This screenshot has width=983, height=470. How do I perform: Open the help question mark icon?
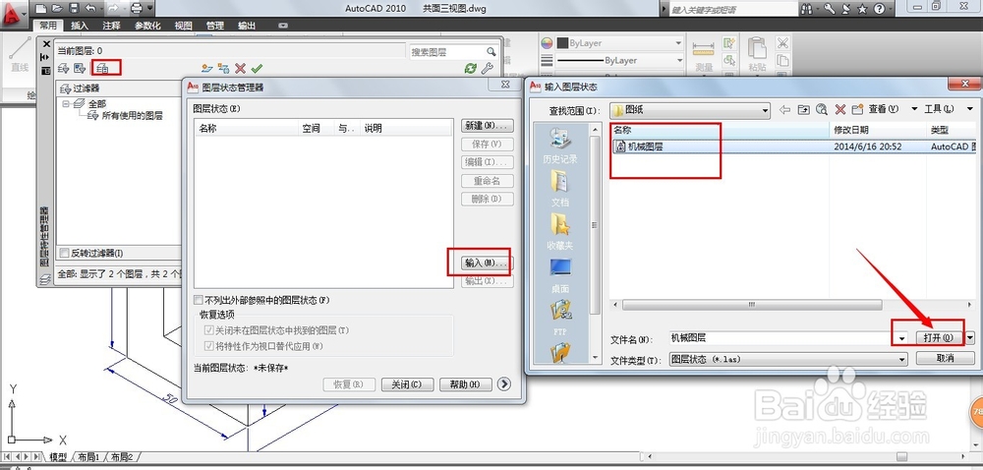[x=879, y=9]
